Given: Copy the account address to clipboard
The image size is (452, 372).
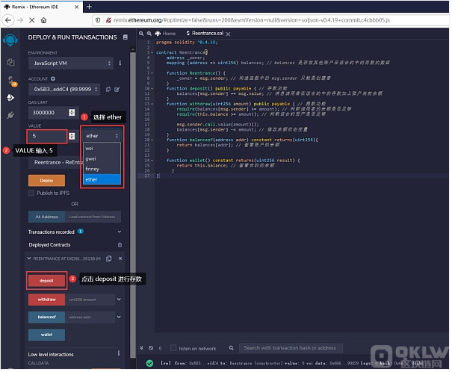Looking at the screenshot, I should tap(108, 90).
